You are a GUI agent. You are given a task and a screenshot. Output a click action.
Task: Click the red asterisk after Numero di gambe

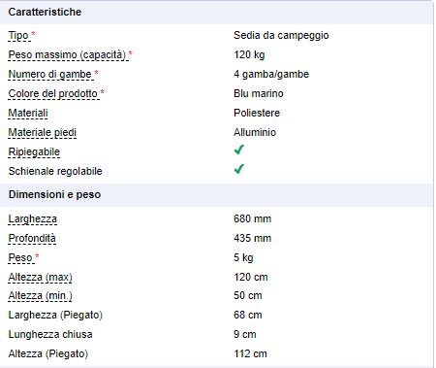point(96,73)
